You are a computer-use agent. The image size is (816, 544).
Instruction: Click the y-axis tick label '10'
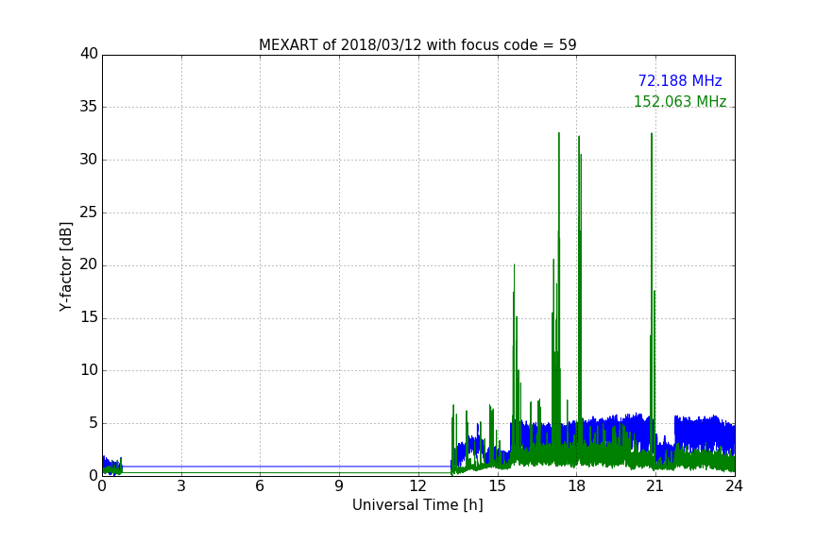coord(89,370)
